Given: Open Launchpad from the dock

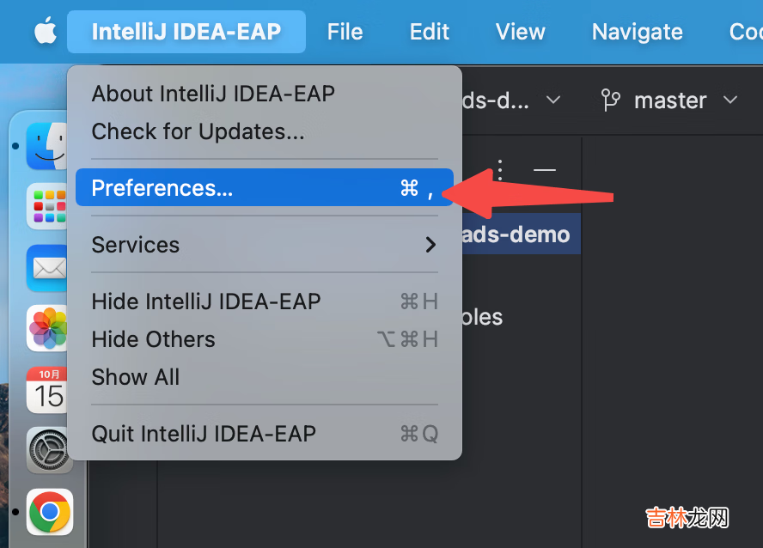Looking at the screenshot, I should point(48,206).
